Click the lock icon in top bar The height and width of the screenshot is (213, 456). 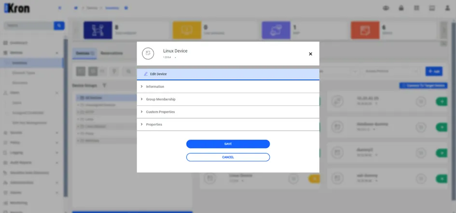point(401,8)
